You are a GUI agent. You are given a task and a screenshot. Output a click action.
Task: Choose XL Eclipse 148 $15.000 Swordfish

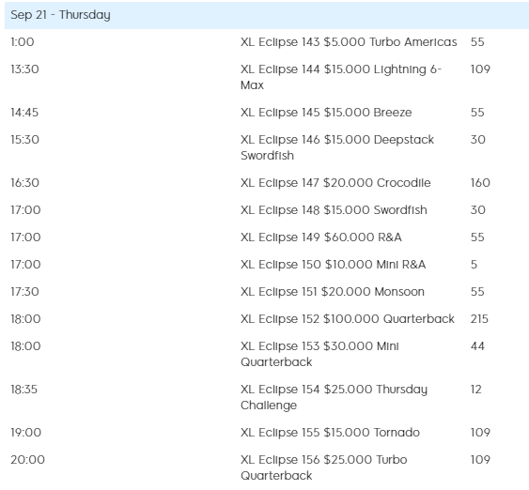tap(334, 210)
